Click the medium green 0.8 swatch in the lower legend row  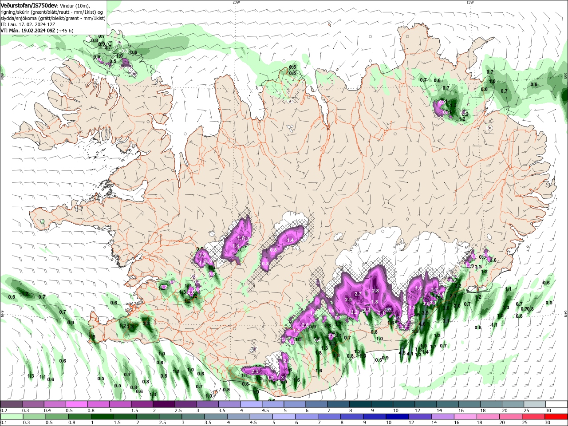point(80,417)
